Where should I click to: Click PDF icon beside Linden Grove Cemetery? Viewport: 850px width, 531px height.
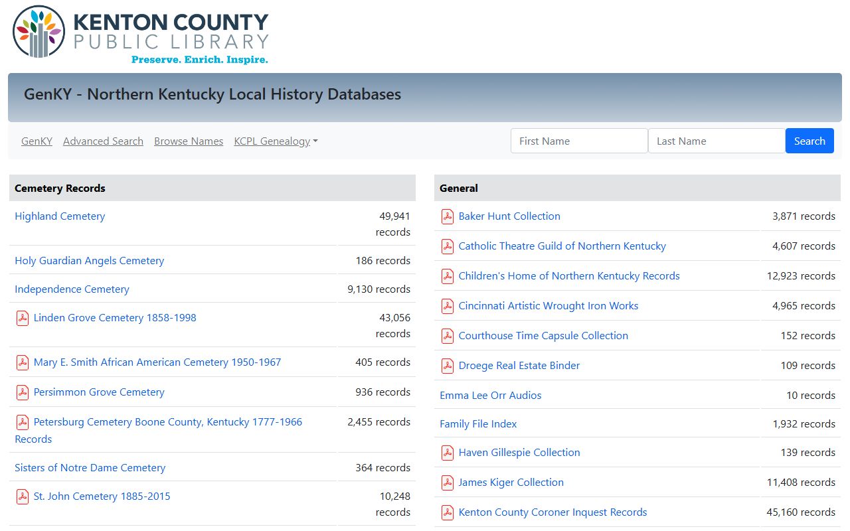tap(23, 318)
